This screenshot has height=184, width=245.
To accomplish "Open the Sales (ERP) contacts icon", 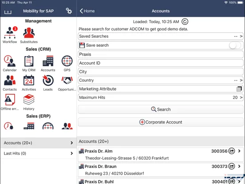I will pyautogui.click(x=67, y=126).
